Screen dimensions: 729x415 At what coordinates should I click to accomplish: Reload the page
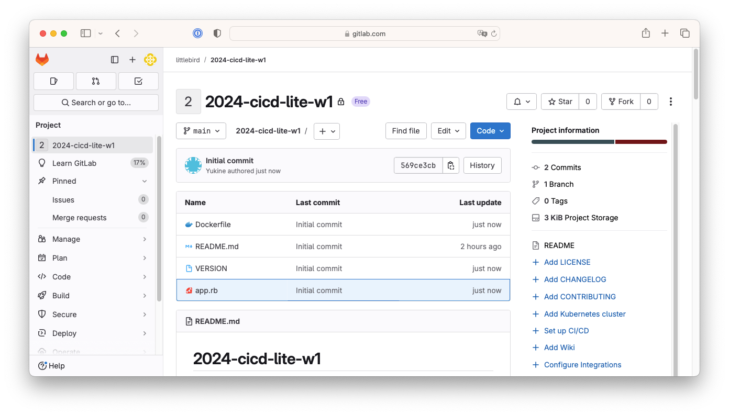493,33
